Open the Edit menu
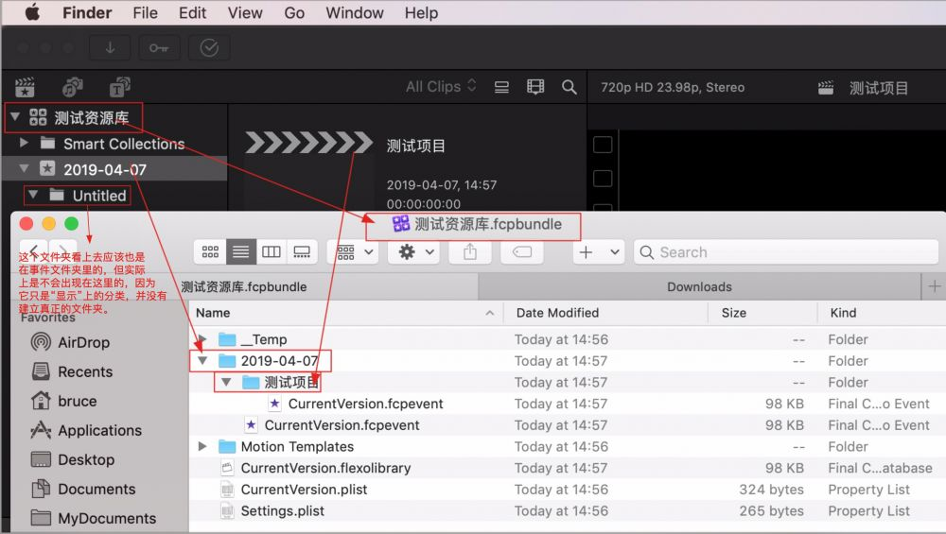Screen dimensions: 946x534 tap(192, 12)
